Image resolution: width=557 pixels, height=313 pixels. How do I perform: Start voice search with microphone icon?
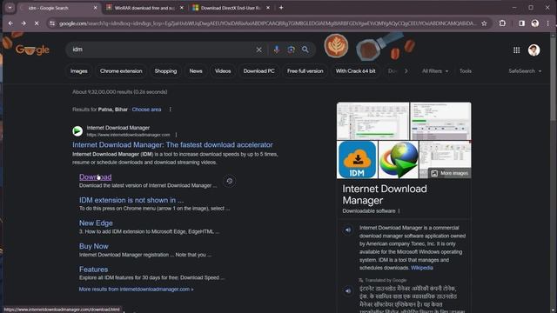coord(277,50)
